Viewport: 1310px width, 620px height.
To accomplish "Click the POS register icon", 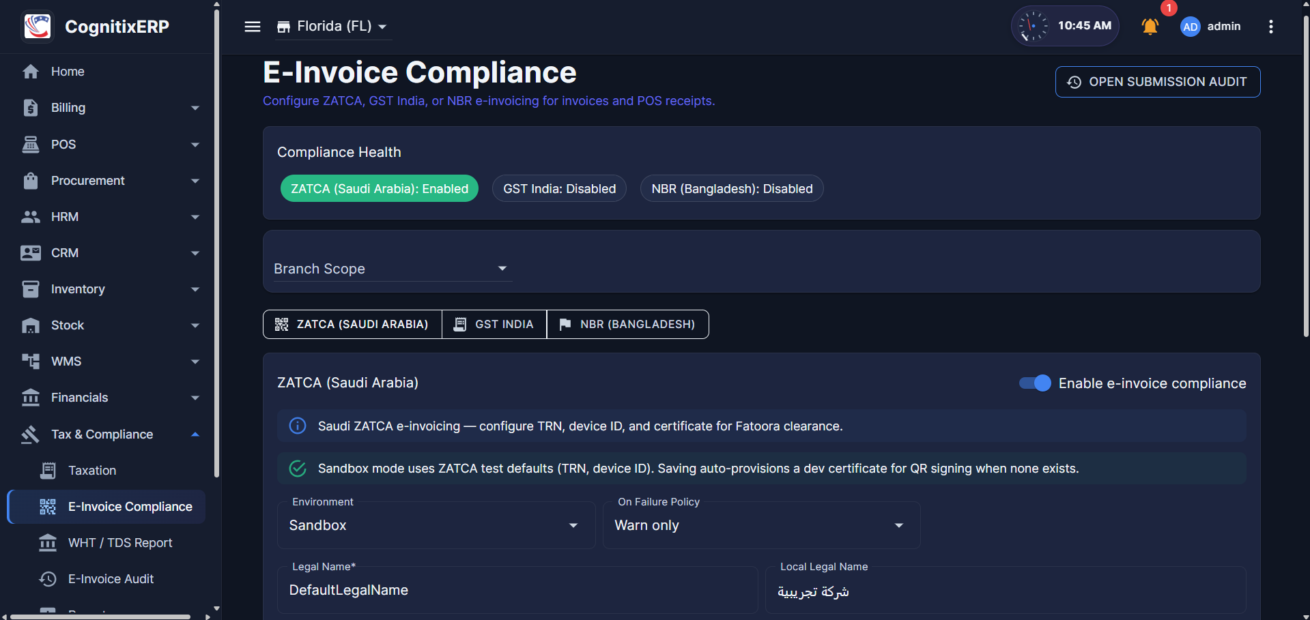I will [x=31, y=144].
